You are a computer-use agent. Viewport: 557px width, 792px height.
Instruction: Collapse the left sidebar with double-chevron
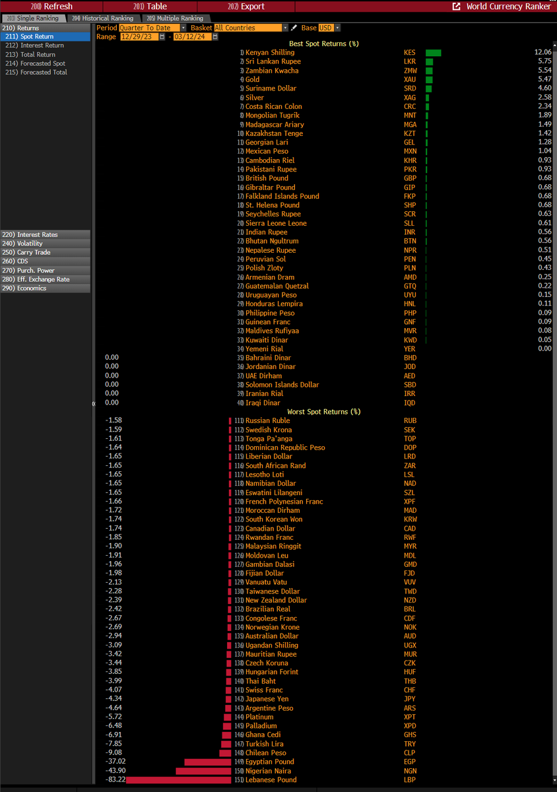pos(93,403)
